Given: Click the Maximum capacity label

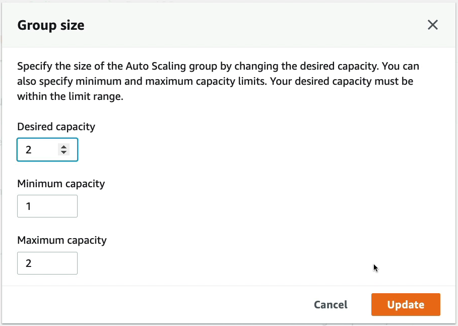Looking at the screenshot, I should pos(62,240).
